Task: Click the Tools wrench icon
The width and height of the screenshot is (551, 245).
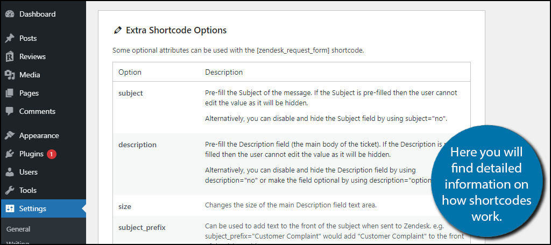Action: click(10, 191)
